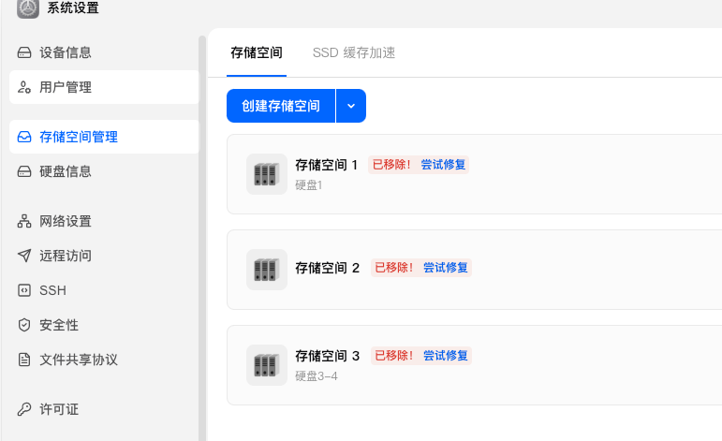
Task: Open 远程访问 settings
Action: [104, 256]
